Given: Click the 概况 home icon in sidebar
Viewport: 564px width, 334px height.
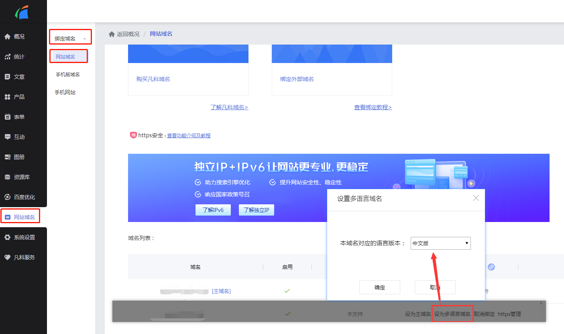Looking at the screenshot, I should [x=7, y=37].
